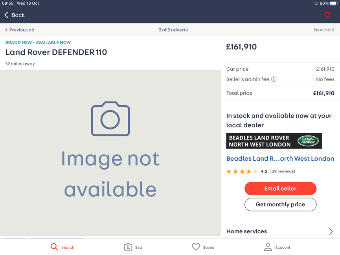
Task: Click the '3 of 3 adverts' counter
Action: (173, 30)
